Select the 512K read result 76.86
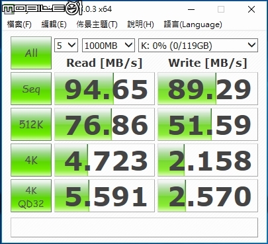This screenshot has width=268, height=244. (x=105, y=124)
